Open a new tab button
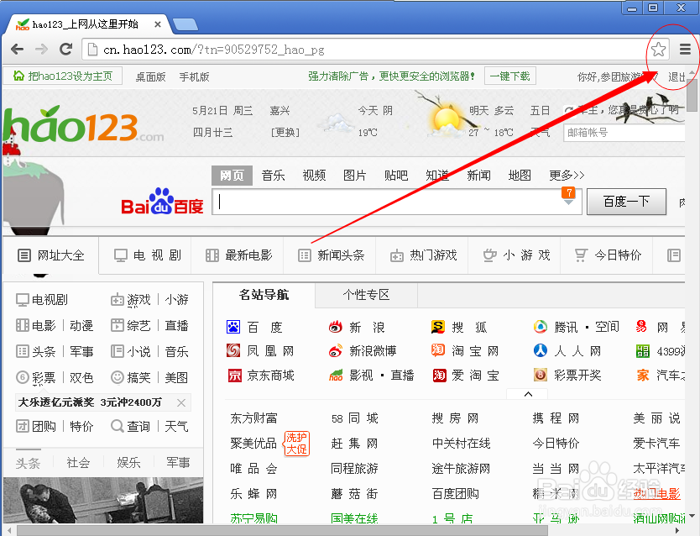The height and width of the screenshot is (536, 700). pyautogui.click(x=185, y=25)
